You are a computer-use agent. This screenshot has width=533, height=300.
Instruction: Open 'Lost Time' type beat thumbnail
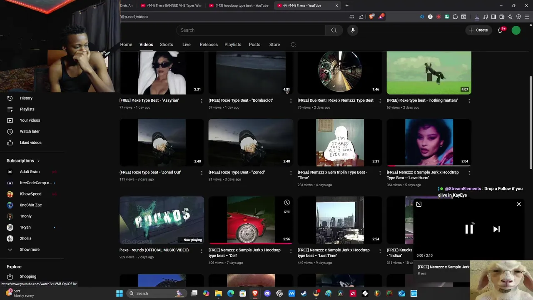pyautogui.click(x=340, y=220)
